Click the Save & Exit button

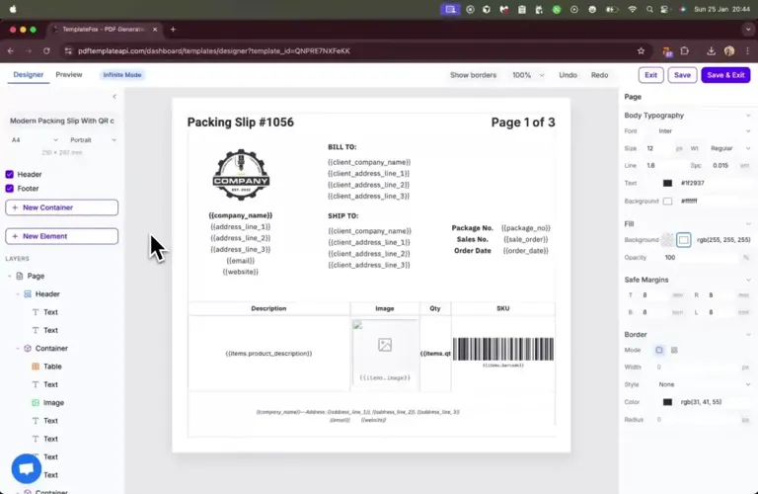[x=725, y=75]
